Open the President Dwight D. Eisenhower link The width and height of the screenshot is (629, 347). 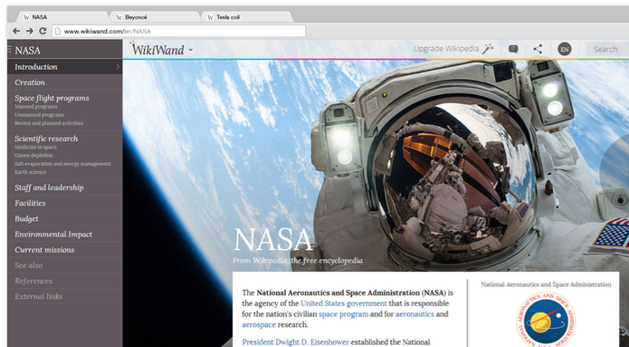click(x=296, y=342)
